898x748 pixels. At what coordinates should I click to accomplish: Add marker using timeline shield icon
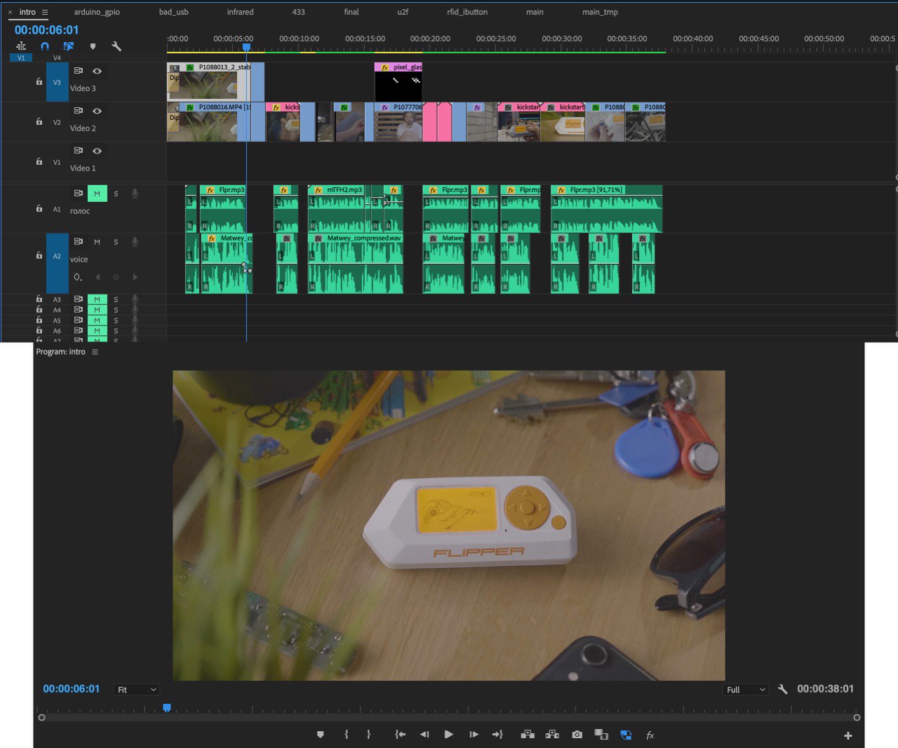tap(93, 46)
